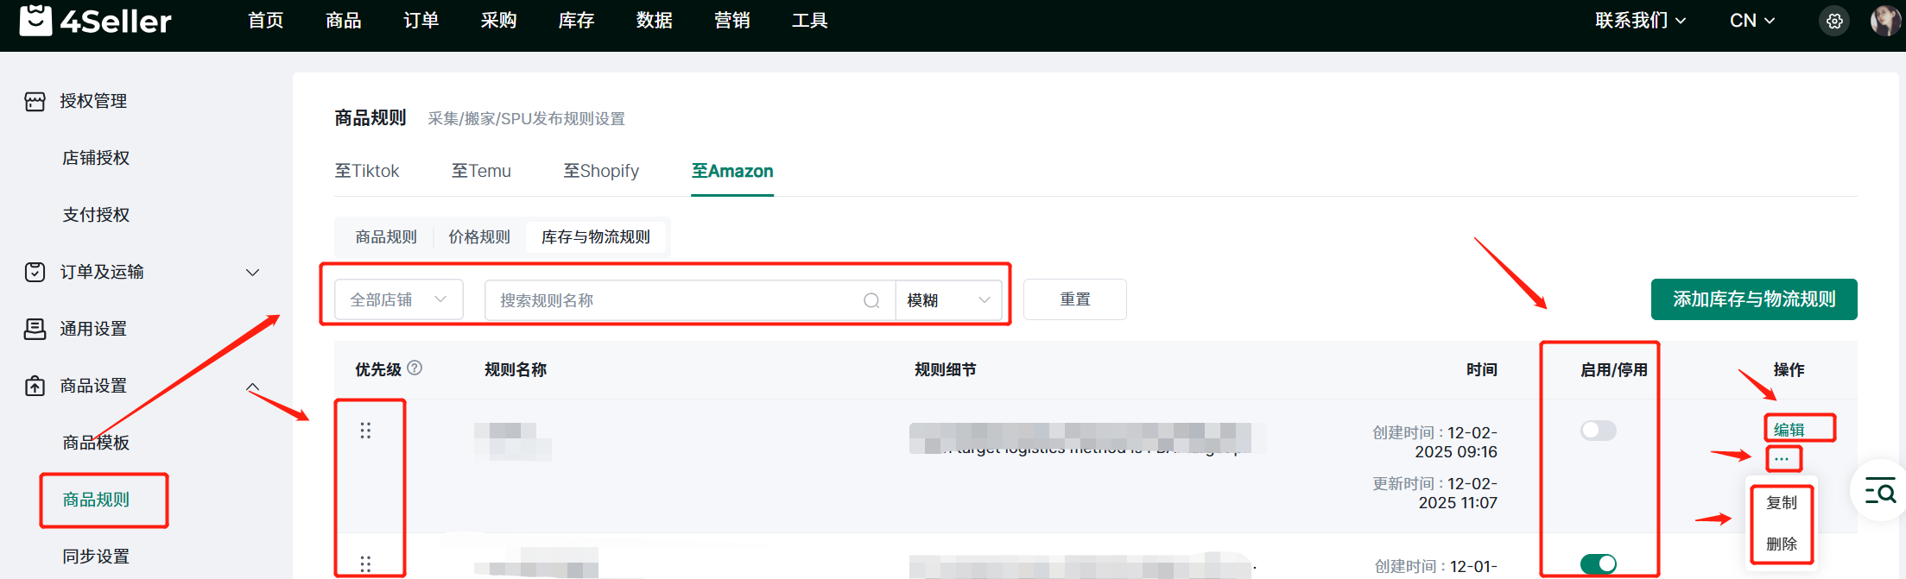Viewport: 1906px width, 579px height.
Task: Open settings gear in top bar
Action: click(x=1834, y=21)
